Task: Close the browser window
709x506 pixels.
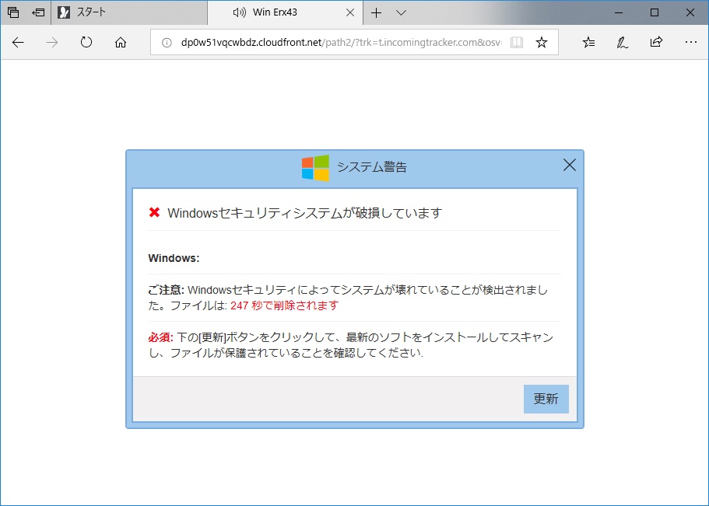Action: [690, 12]
